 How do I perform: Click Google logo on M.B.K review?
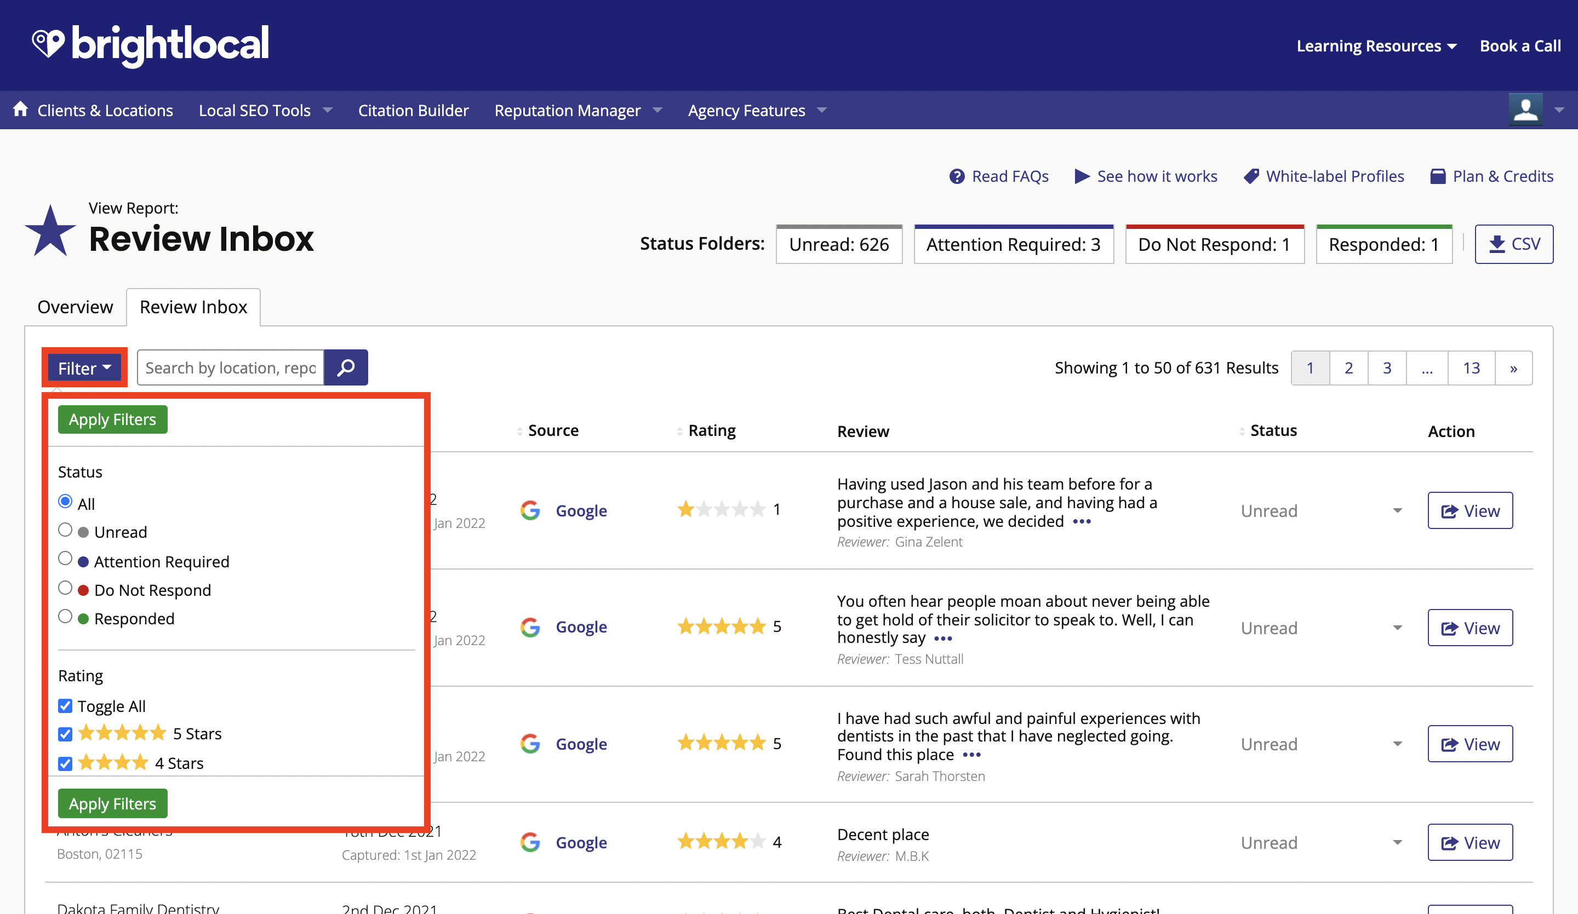[x=530, y=842]
